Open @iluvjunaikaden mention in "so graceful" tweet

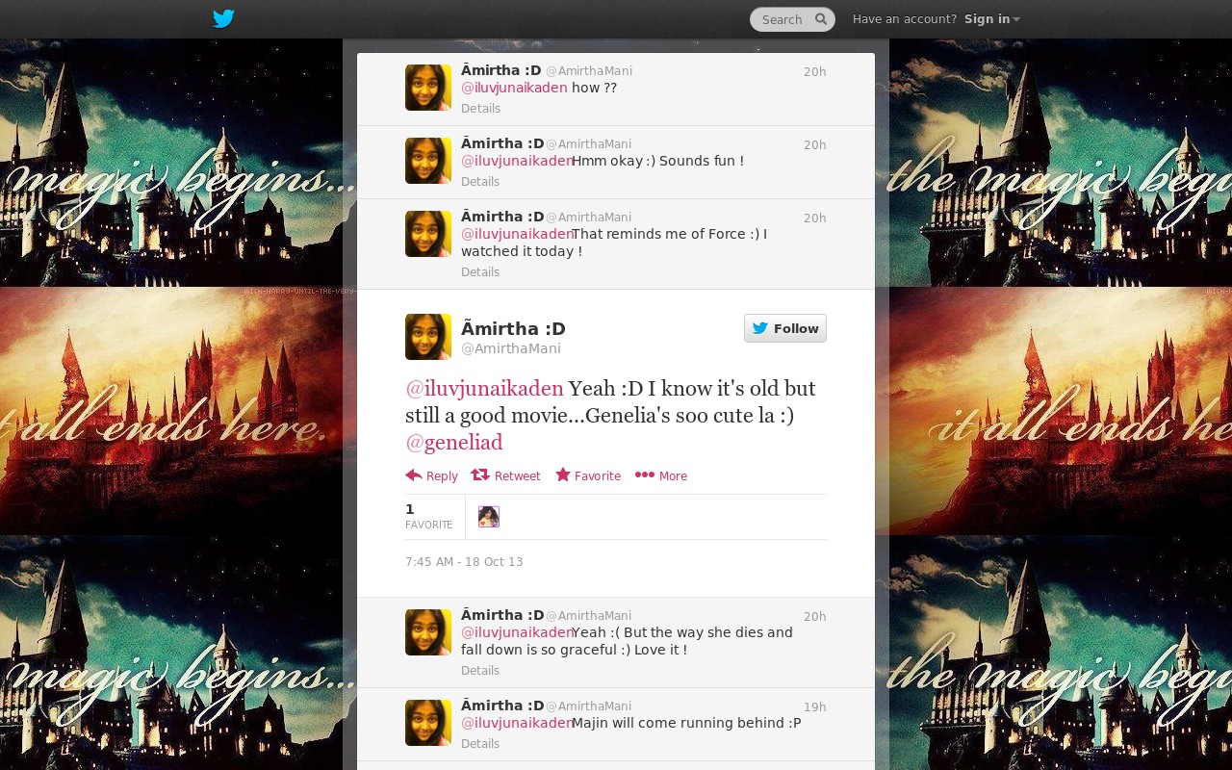(x=517, y=632)
